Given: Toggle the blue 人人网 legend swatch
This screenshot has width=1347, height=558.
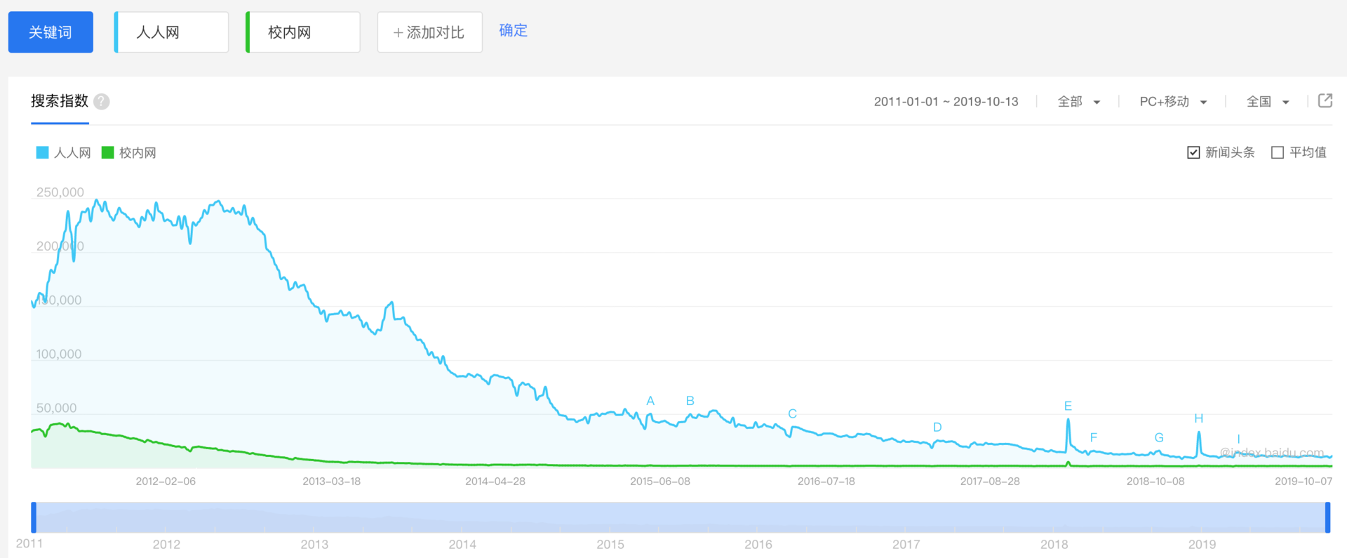Looking at the screenshot, I should (43, 152).
